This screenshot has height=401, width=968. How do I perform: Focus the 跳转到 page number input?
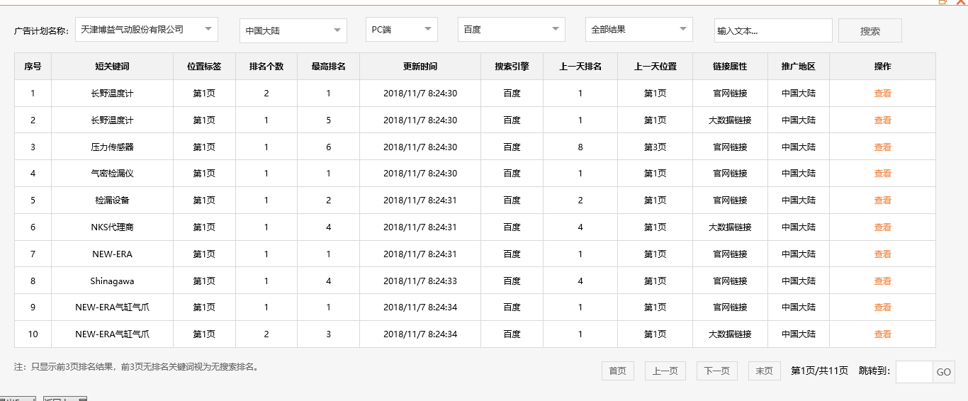pos(914,372)
